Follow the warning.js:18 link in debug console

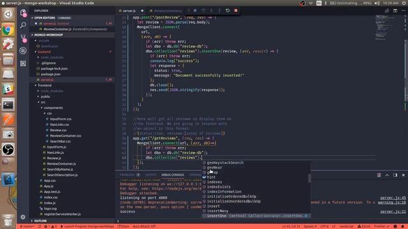(x=392, y=202)
